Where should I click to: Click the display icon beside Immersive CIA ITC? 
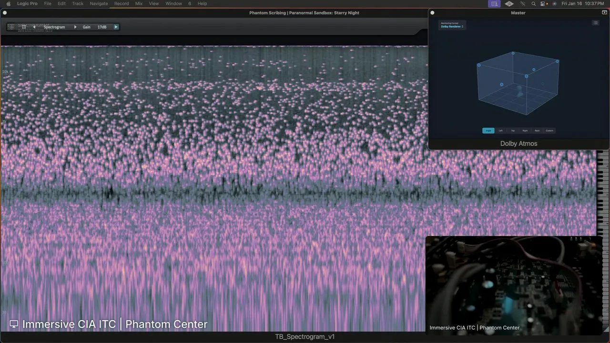[14, 324]
